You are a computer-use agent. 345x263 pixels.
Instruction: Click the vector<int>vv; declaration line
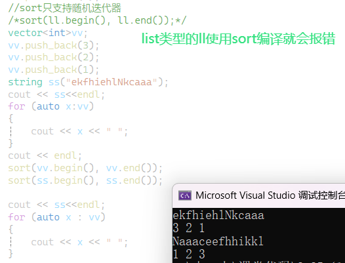pos(48,33)
